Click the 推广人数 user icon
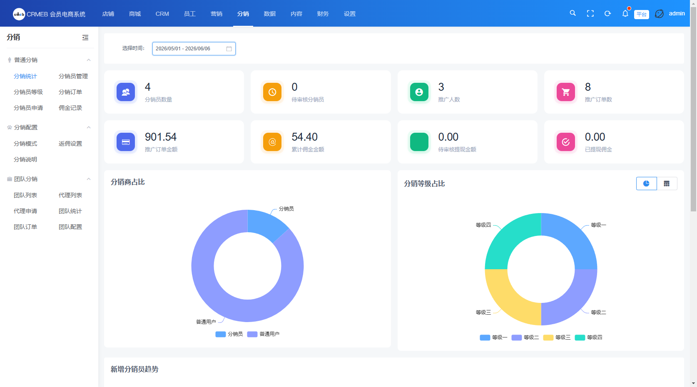Image resolution: width=697 pixels, height=387 pixels. coord(419,92)
